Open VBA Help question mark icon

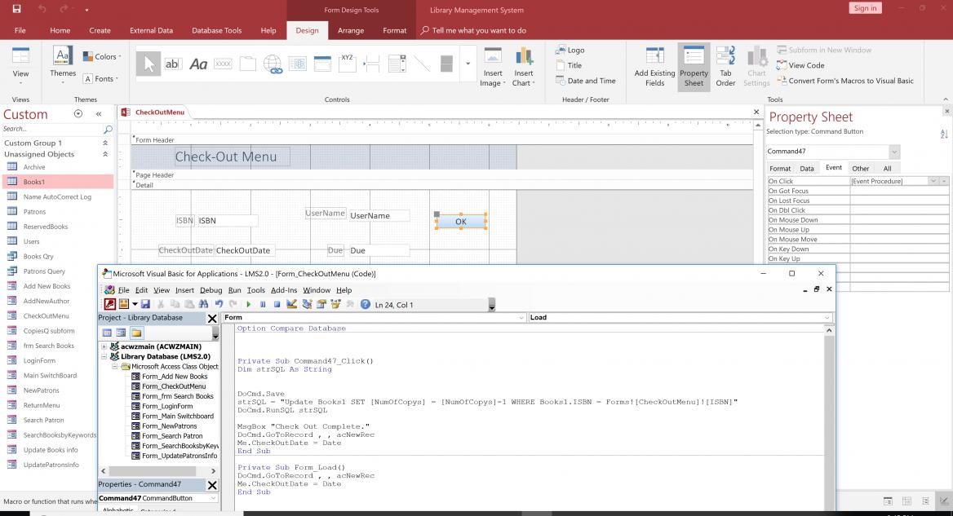[x=366, y=304]
